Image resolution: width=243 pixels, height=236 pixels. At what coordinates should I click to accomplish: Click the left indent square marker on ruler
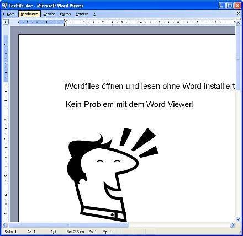click(66, 25)
